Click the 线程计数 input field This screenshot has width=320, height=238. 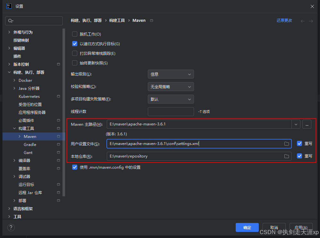pyautogui.click(x=171, y=111)
